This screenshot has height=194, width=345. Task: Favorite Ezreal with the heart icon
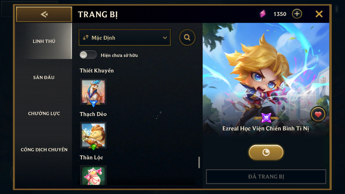pyautogui.click(x=318, y=115)
